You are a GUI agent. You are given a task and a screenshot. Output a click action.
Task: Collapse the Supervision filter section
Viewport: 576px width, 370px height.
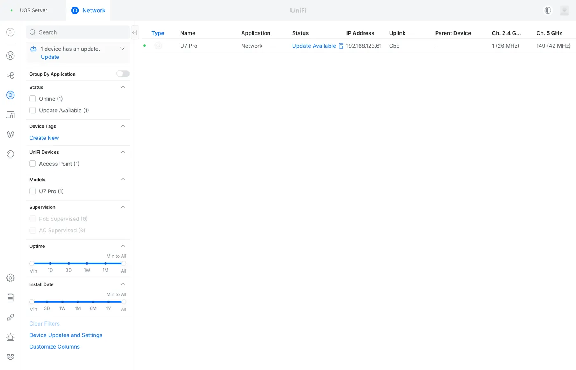tap(123, 207)
